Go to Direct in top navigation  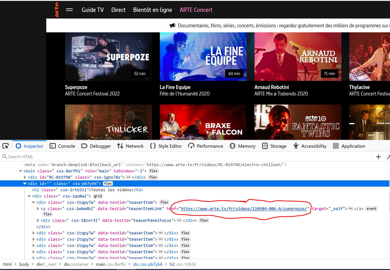pos(118,10)
